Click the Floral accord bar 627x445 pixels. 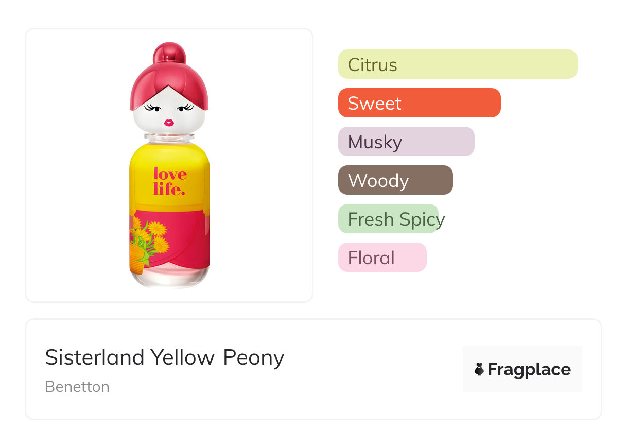click(382, 258)
